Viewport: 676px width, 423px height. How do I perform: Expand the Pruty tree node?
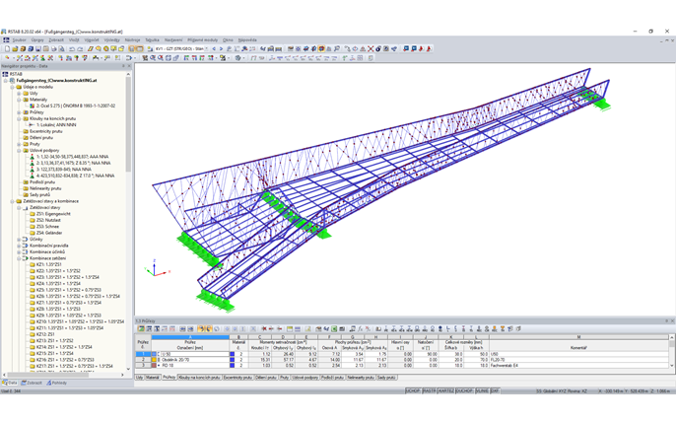pos(19,144)
